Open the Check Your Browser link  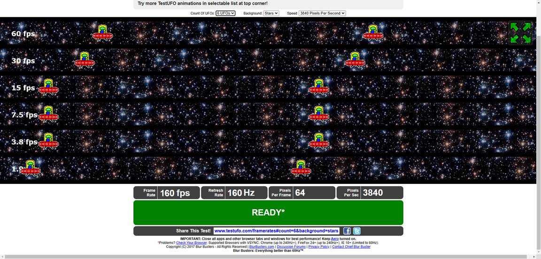click(x=191, y=243)
